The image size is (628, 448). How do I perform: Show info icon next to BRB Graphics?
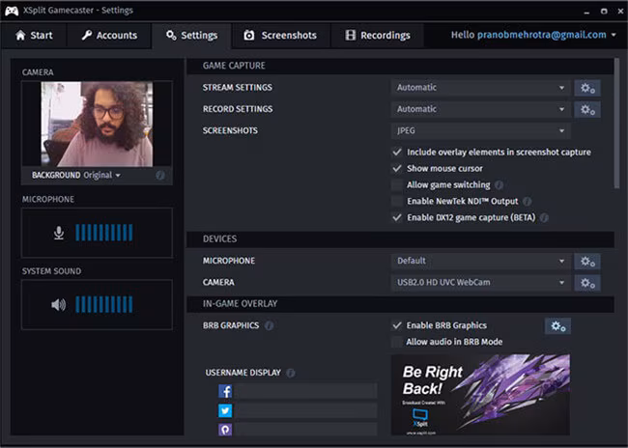coord(270,325)
